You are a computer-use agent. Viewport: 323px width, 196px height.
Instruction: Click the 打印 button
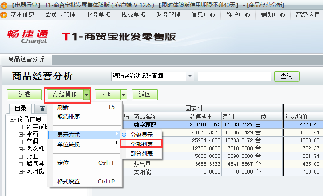(x=108, y=95)
